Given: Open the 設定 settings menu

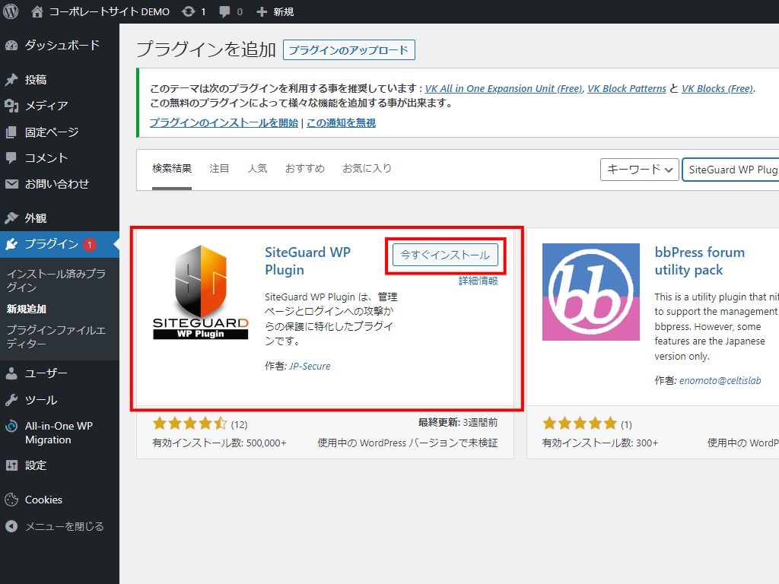Looking at the screenshot, I should (36, 465).
